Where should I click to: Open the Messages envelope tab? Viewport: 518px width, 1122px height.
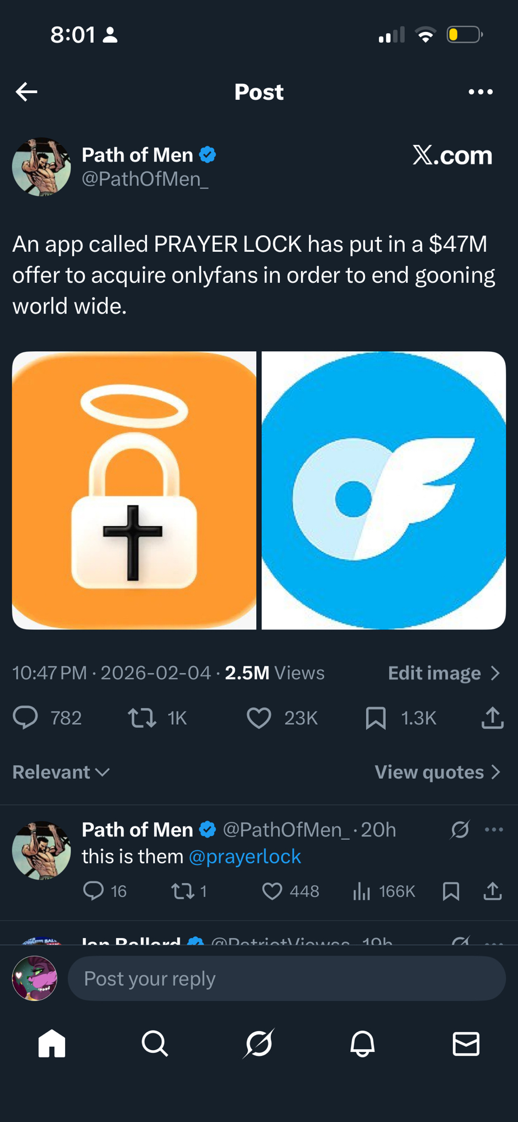coord(466,1043)
